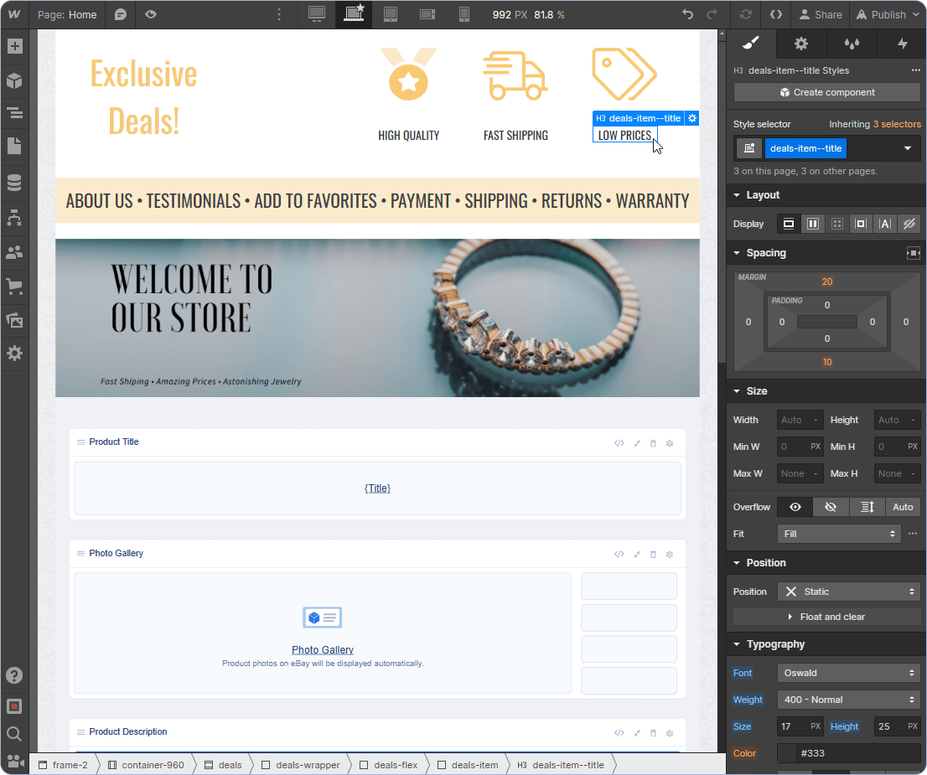Open the Weight dropdown 400 - Normal
The width and height of the screenshot is (927, 775).
tap(848, 700)
